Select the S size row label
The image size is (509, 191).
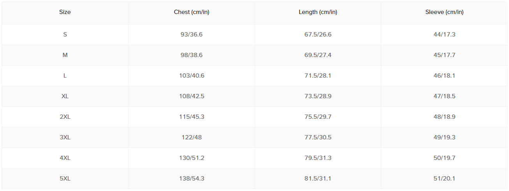[x=65, y=35]
